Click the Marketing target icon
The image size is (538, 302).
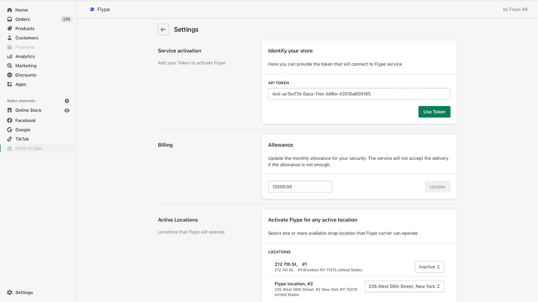tap(10, 66)
